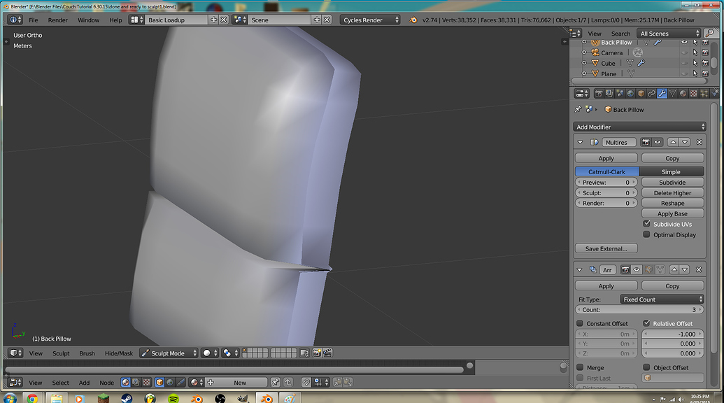The image size is (724, 403).
Task: Move the Arr modifier up
Action: (x=674, y=269)
